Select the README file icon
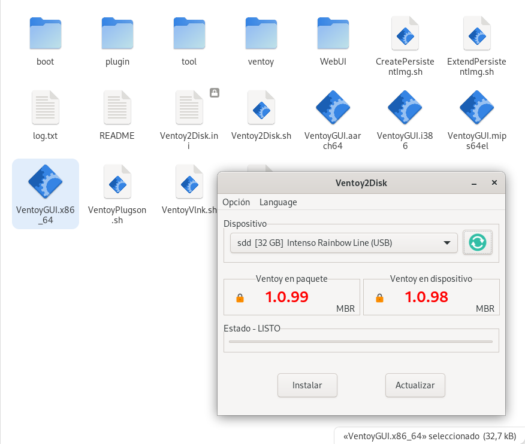This screenshot has width=525, height=444. (117, 107)
